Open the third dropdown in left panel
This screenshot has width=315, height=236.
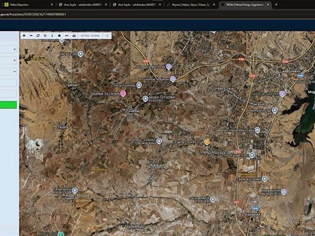click(x=8, y=71)
